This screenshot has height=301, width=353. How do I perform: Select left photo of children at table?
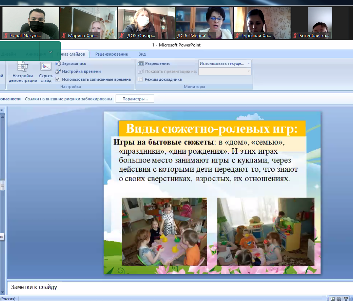coord(164,232)
